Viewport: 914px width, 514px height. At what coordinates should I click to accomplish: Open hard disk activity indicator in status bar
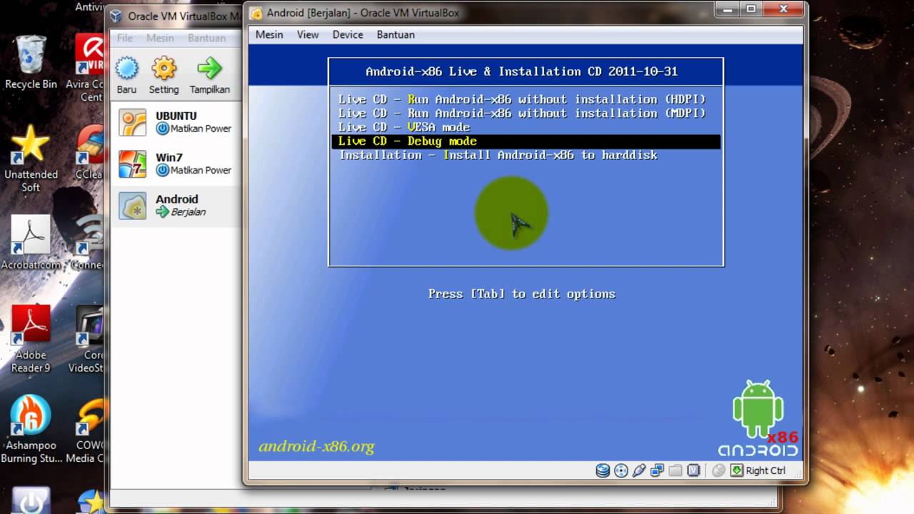(603, 470)
